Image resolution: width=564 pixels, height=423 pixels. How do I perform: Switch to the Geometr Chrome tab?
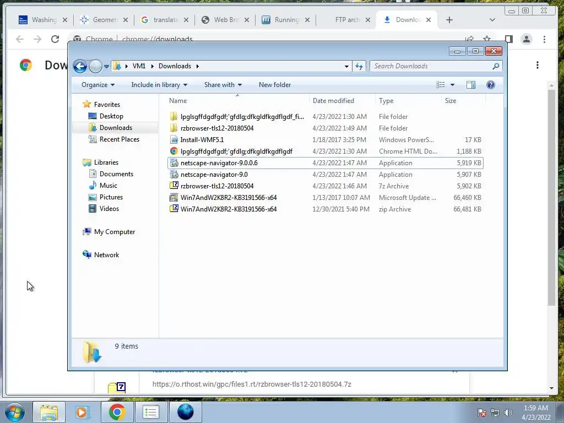coord(104,20)
